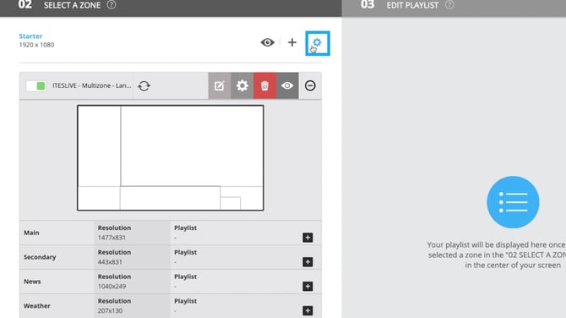Screen dimensions: 566x318
Task: Preview the Multizone layout using the gray eye button
Action: [x=287, y=85]
